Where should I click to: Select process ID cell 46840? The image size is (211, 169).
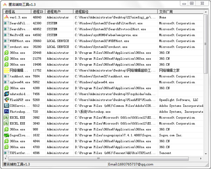coord(37,17)
